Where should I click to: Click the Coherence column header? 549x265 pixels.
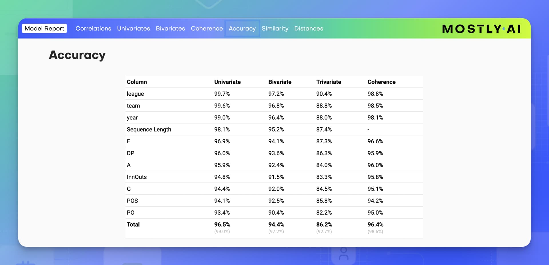pos(381,82)
